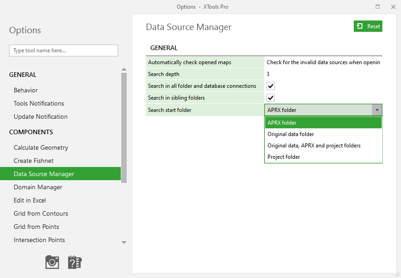Click the camera screenshot icon
This screenshot has width=401, height=278.
[52, 262]
